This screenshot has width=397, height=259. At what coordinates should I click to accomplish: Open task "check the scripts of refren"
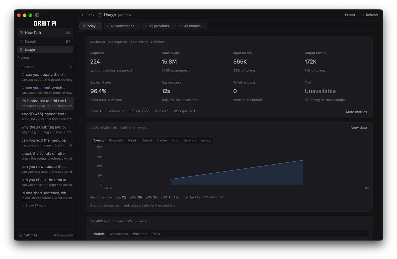pyautogui.click(x=45, y=156)
